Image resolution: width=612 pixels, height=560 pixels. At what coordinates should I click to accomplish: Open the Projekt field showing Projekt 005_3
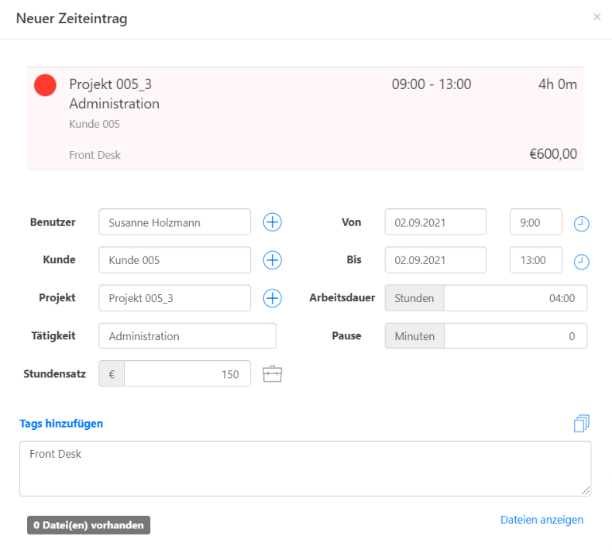175,298
